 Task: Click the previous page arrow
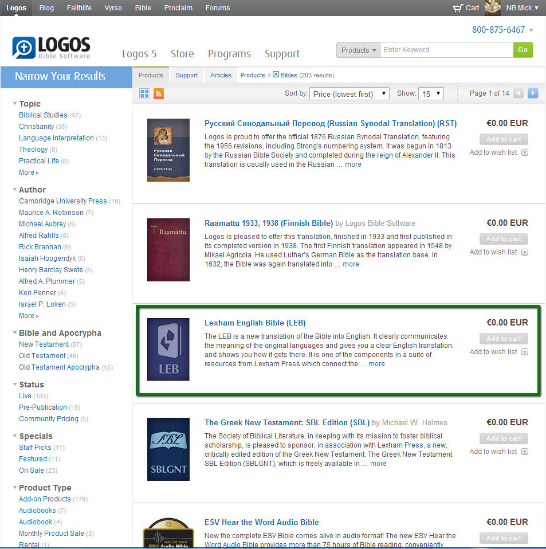518,93
